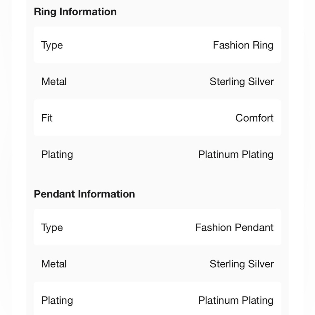Viewport: 315px width, 315px height.
Task: Click the white Fit row card
Action: (x=157, y=118)
